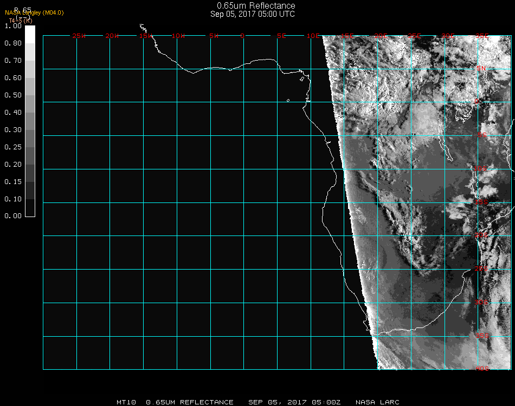Click the mid-gray color bar segment beside 0.40
This screenshot has height=406, width=515.
(x=30, y=121)
